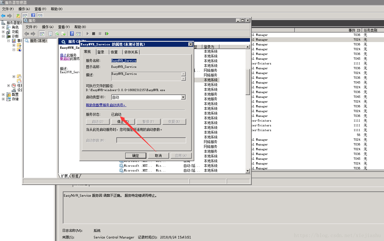
Task: Switch to the 登录 tab
Action: [101, 52]
